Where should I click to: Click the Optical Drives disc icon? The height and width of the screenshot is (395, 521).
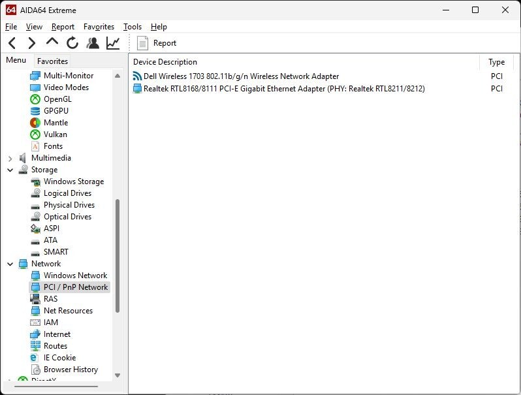pos(35,217)
